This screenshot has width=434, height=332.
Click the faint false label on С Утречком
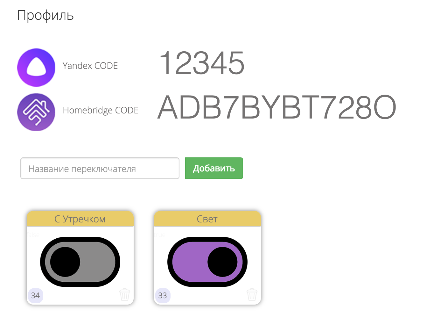coord(33,235)
